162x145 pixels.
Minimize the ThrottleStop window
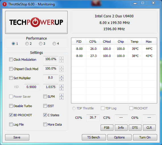pos(135,3)
